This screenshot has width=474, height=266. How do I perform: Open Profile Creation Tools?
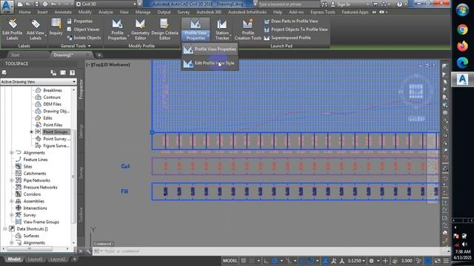click(248, 30)
